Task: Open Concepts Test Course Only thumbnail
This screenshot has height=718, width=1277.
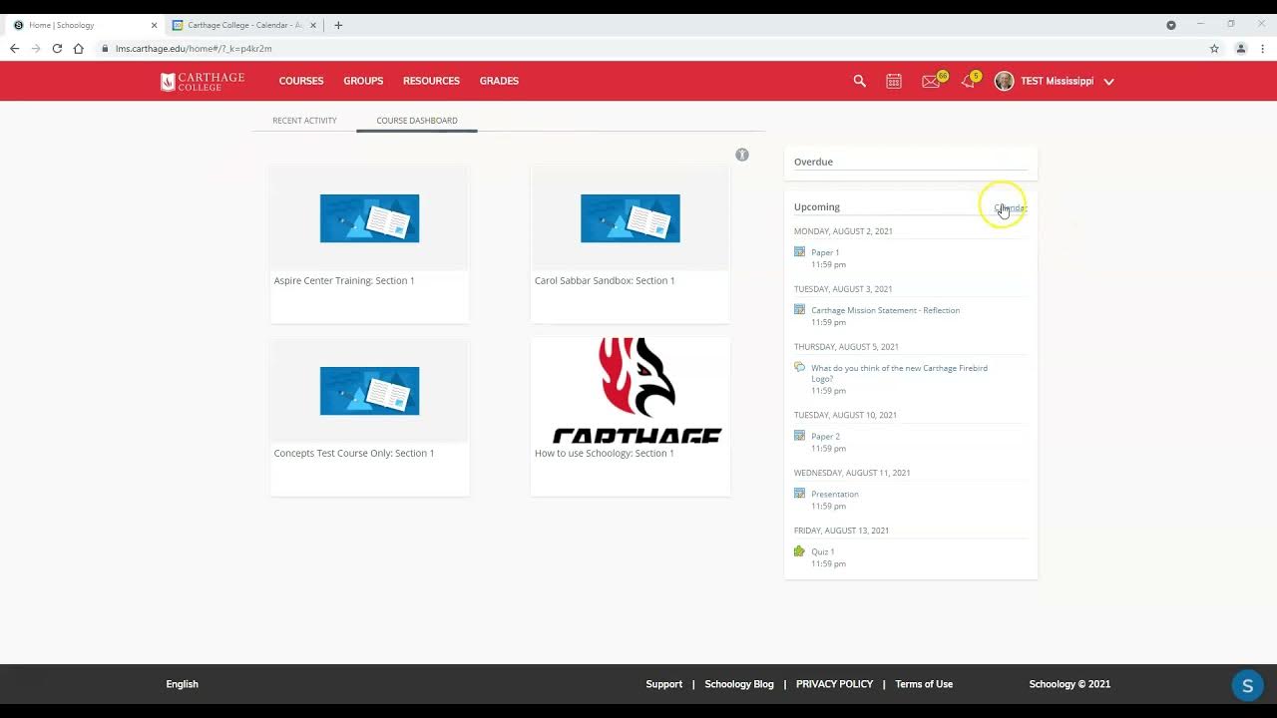Action: (x=369, y=390)
